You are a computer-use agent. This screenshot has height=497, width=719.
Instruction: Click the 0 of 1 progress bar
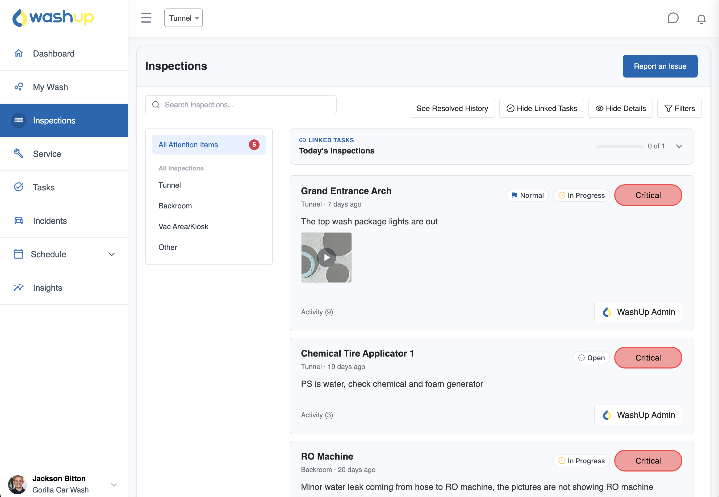pos(620,146)
